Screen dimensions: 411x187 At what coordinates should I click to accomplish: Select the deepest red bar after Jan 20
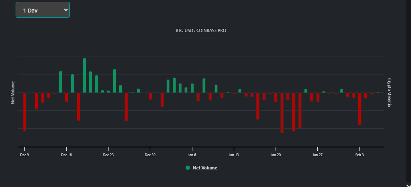point(282,112)
